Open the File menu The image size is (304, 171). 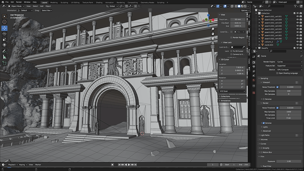(x=7, y=2)
